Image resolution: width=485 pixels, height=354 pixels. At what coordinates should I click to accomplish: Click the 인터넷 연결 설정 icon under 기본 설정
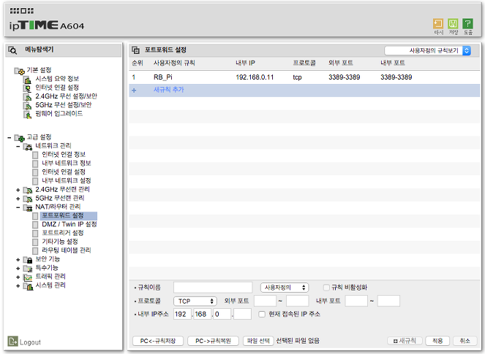28,88
